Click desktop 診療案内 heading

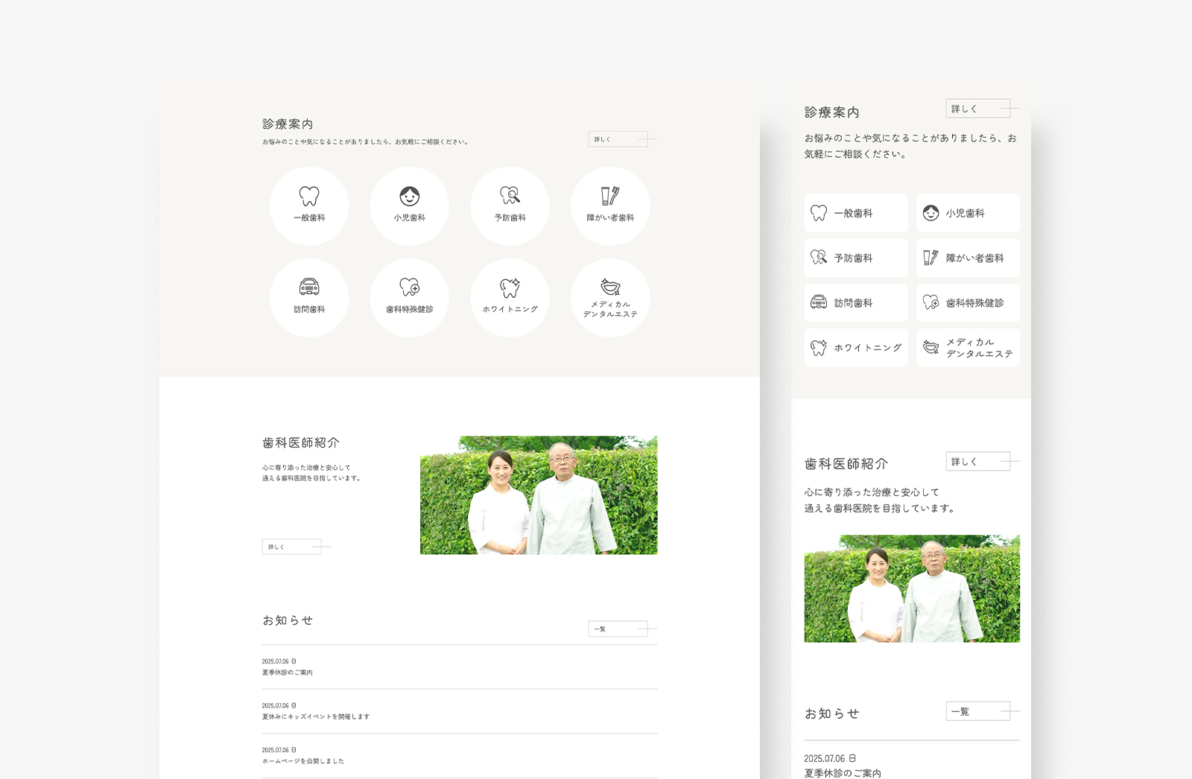pos(288,124)
